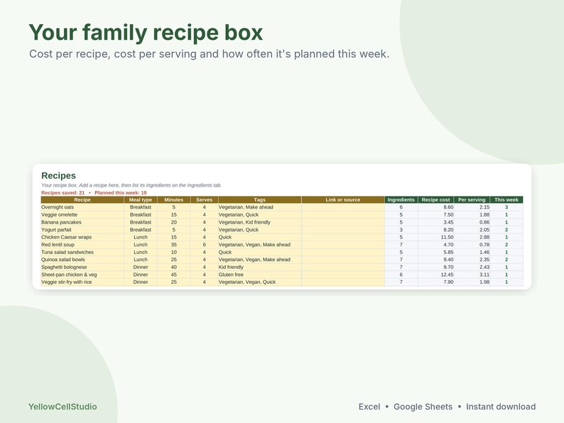Click the "Your family recipe box" title
564x423 pixels.
pyautogui.click(x=146, y=33)
